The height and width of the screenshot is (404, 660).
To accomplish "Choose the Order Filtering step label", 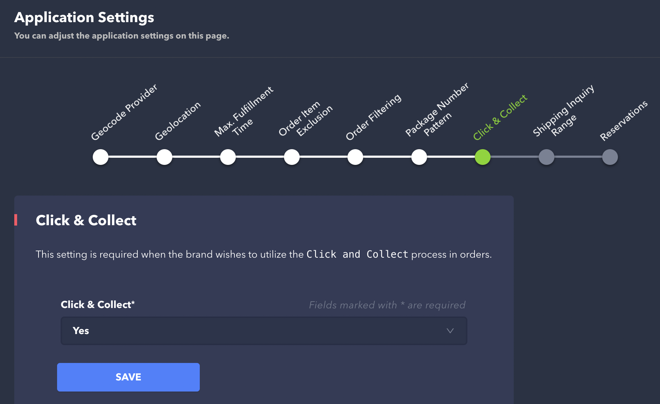I will 373,117.
